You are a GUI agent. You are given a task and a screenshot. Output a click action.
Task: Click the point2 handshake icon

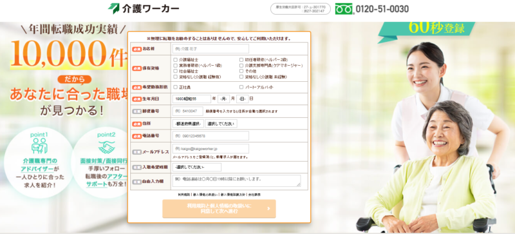coord(106,147)
